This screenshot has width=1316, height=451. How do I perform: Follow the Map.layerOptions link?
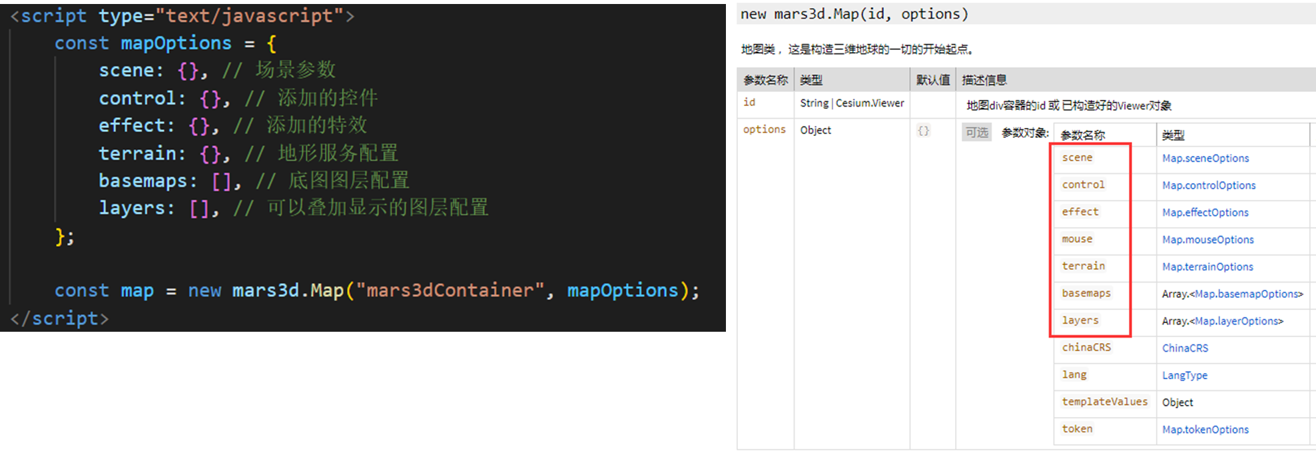tap(1237, 321)
